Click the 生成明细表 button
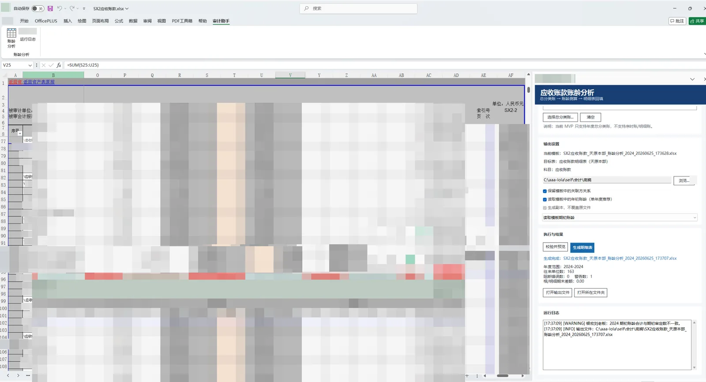This screenshot has width=706, height=382. [x=582, y=247]
